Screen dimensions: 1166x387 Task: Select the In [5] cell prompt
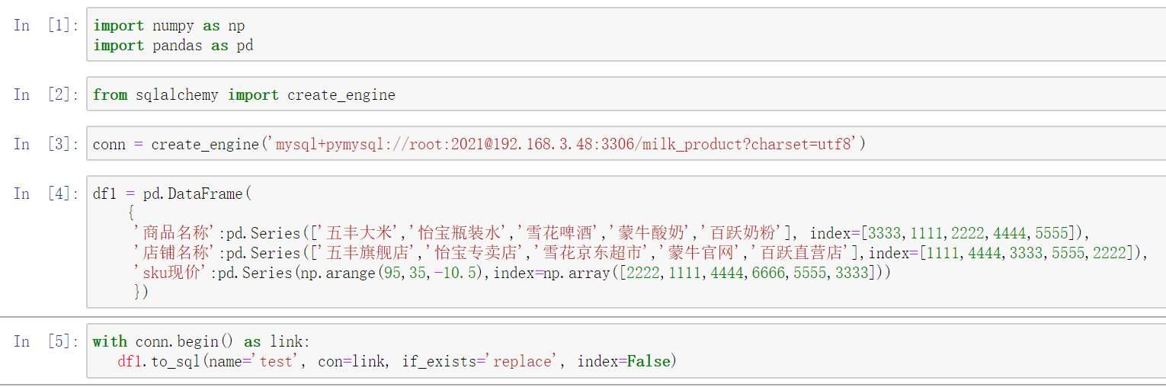pos(46,341)
